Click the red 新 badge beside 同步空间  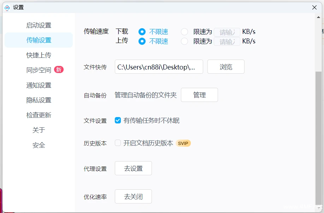tap(59, 70)
